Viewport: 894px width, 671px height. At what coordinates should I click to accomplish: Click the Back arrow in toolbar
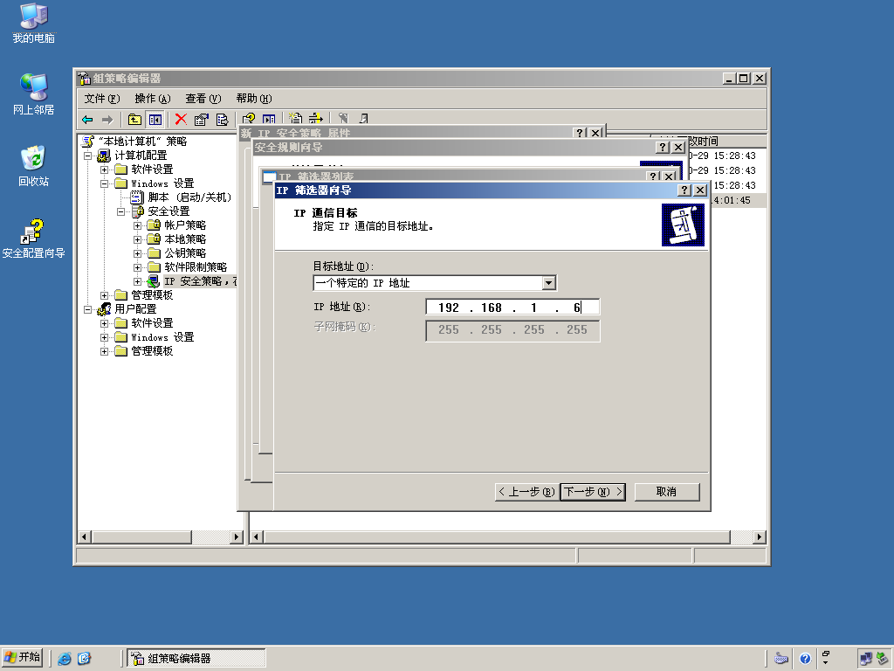pyautogui.click(x=88, y=119)
